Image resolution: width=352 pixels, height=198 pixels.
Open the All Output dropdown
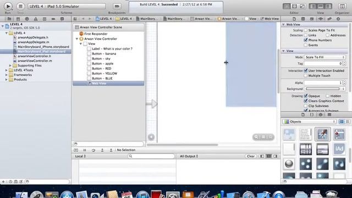click(x=189, y=156)
